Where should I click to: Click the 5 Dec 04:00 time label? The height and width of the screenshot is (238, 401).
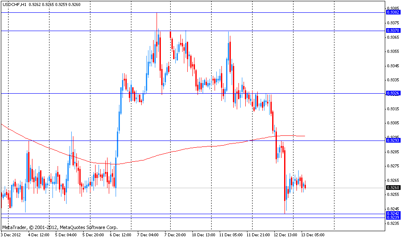66,235
